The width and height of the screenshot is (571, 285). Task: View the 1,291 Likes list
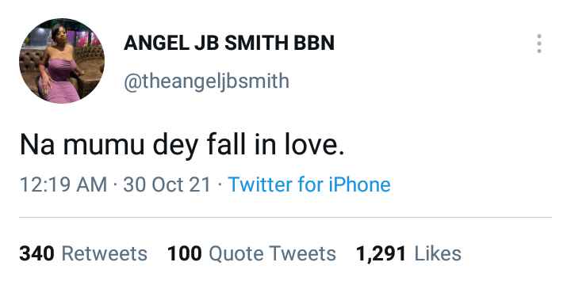(408, 253)
